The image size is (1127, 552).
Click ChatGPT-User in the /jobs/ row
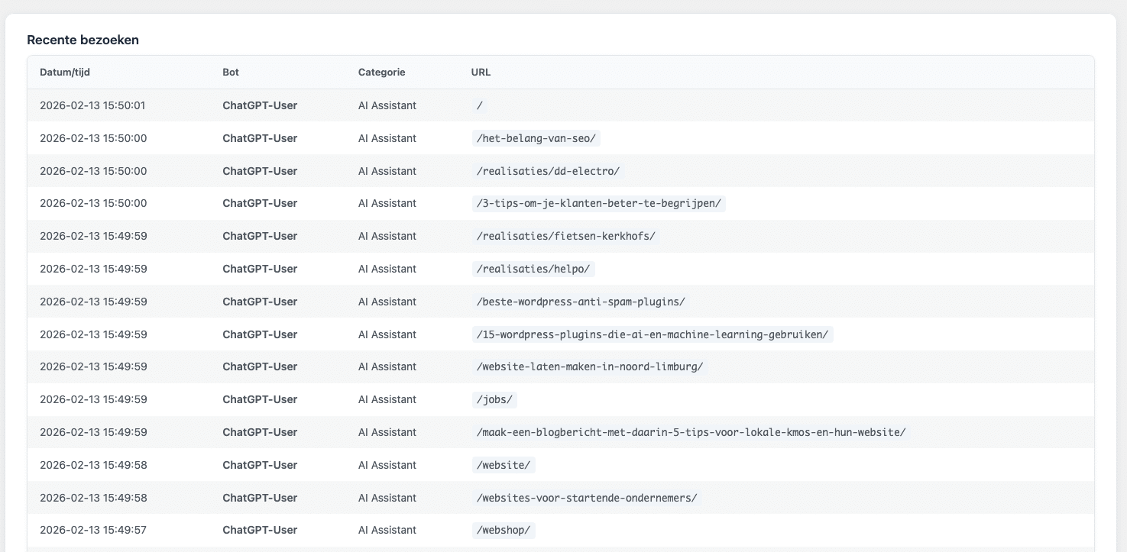click(260, 400)
